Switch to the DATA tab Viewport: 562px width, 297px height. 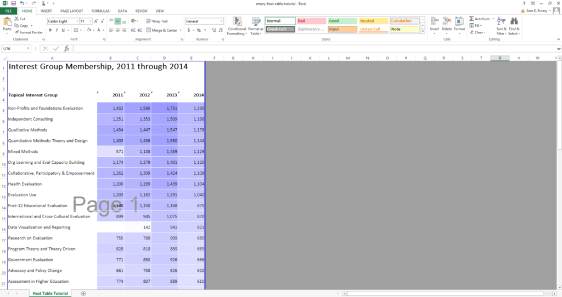[122, 11]
